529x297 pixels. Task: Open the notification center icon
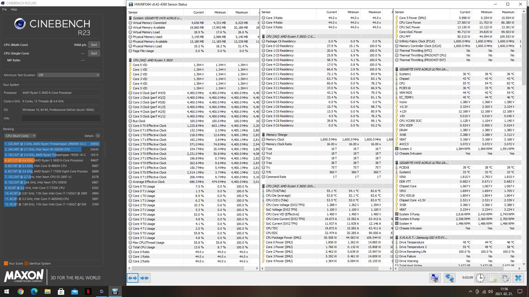pos(520,291)
